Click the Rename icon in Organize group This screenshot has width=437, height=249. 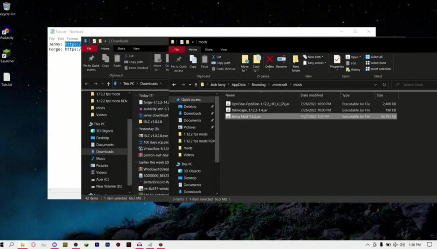(281, 61)
